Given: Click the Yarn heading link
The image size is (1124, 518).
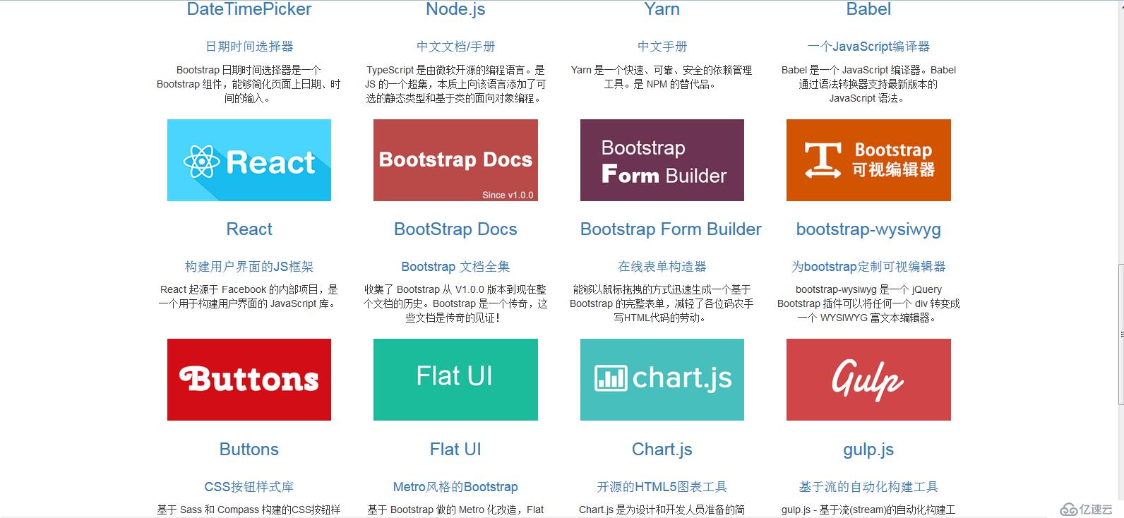Looking at the screenshot, I should (662, 9).
